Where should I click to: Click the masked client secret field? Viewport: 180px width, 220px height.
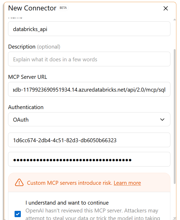[89, 159]
